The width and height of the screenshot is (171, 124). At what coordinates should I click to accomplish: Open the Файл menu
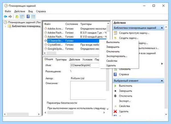coord(8,11)
